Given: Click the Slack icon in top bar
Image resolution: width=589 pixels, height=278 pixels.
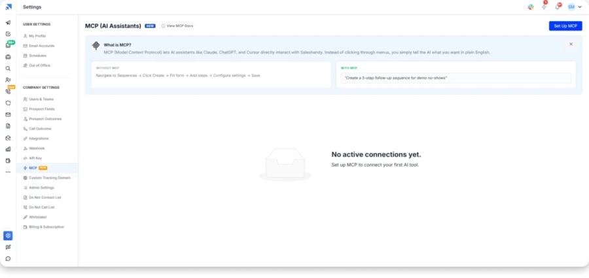Looking at the screenshot, I should click(x=530, y=7).
